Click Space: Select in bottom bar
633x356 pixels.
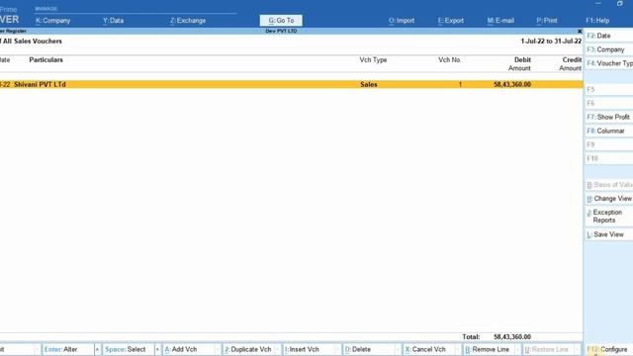[x=128, y=349]
